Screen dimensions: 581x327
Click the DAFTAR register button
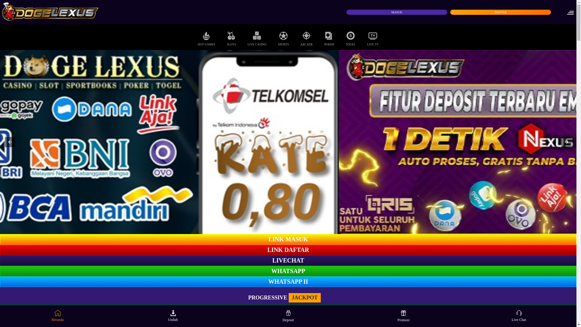click(501, 12)
